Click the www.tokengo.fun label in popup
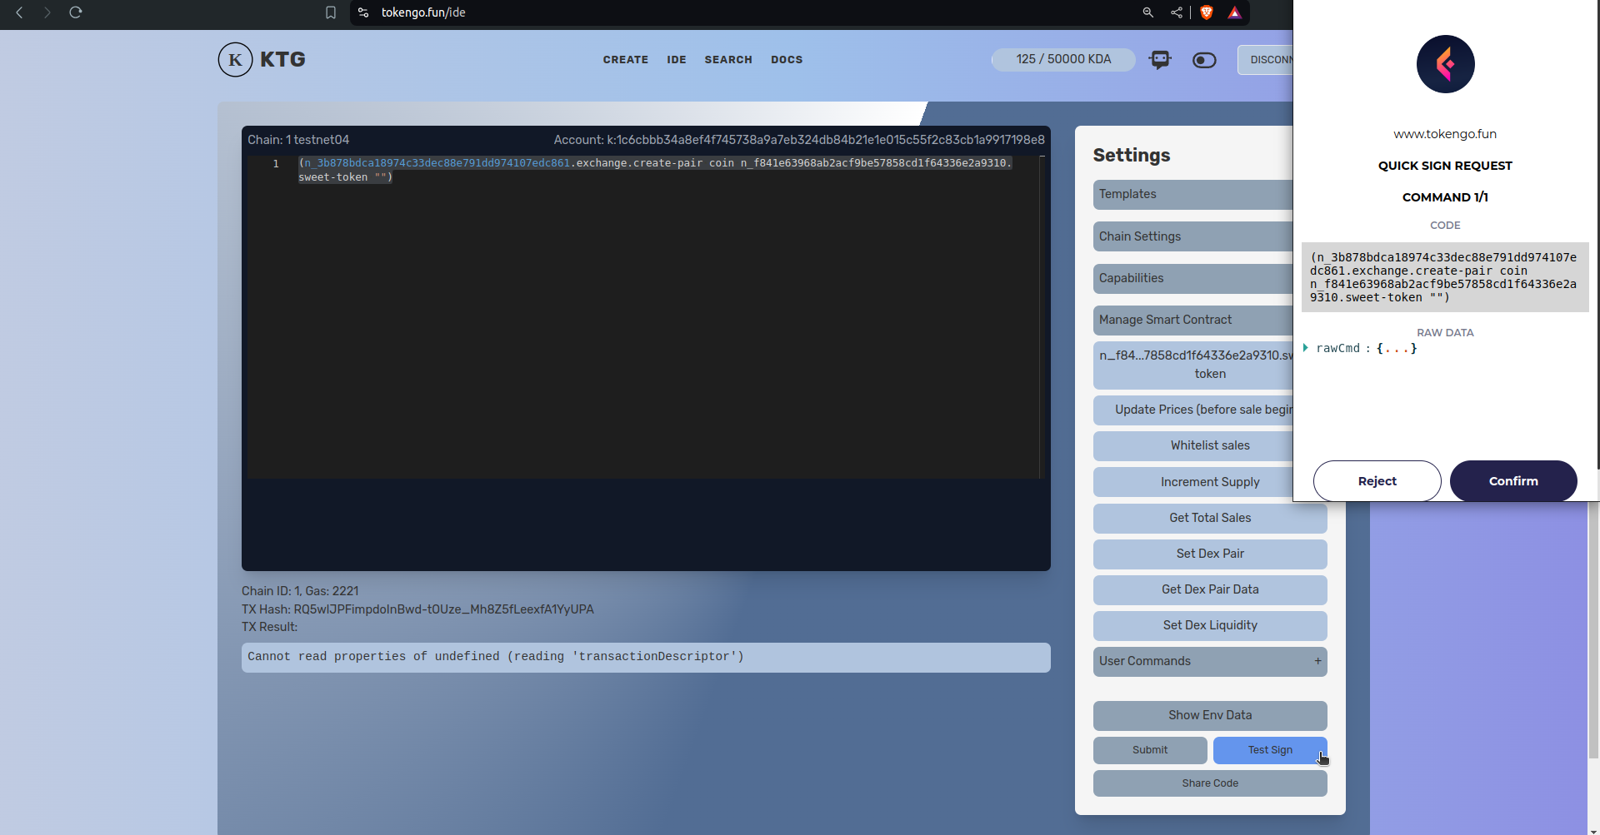Viewport: 1600px width, 835px height. pos(1445,134)
